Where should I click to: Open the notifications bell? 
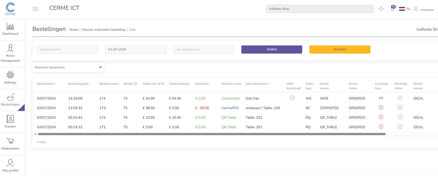[x=393, y=8]
